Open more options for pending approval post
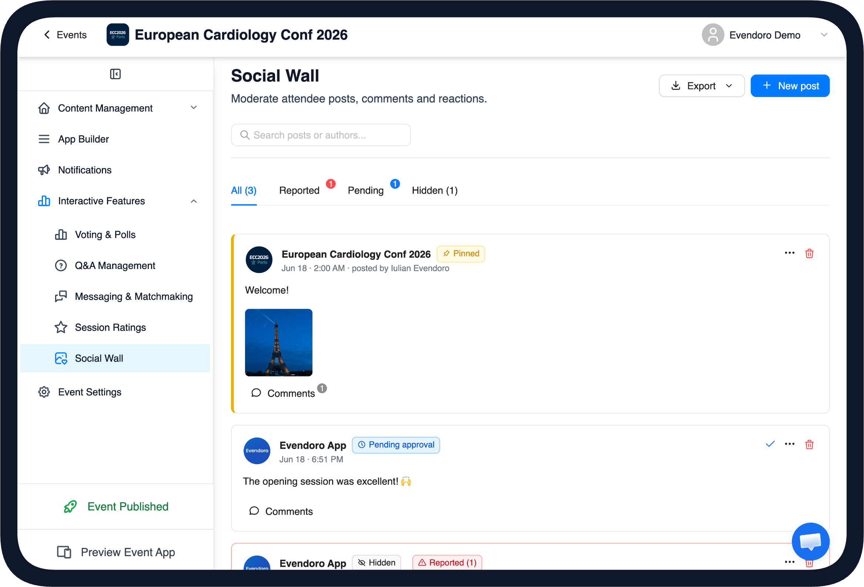The image size is (864, 587). tap(789, 444)
